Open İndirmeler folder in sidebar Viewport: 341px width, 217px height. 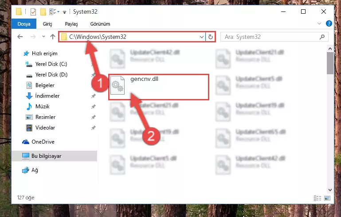tap(47, 96)
